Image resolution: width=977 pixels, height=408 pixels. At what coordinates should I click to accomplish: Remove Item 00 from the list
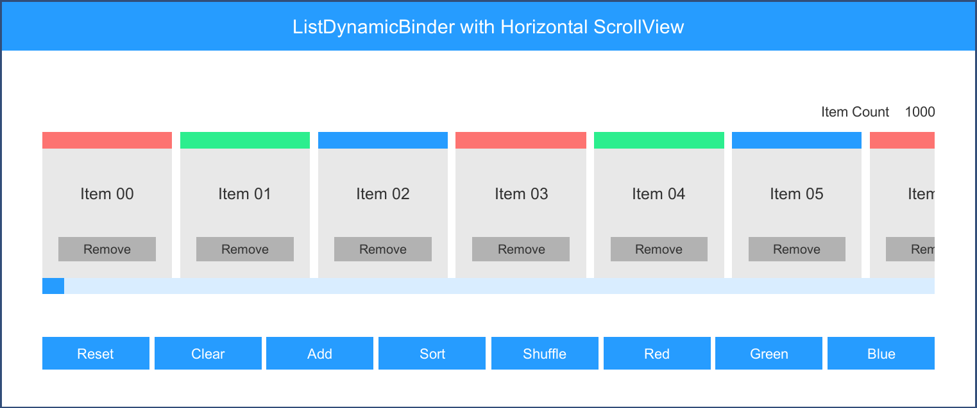[x=107, y=249]
